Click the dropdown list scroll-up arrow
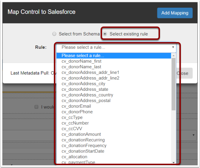Screen dimensions: 200x168 coord(174,56)
